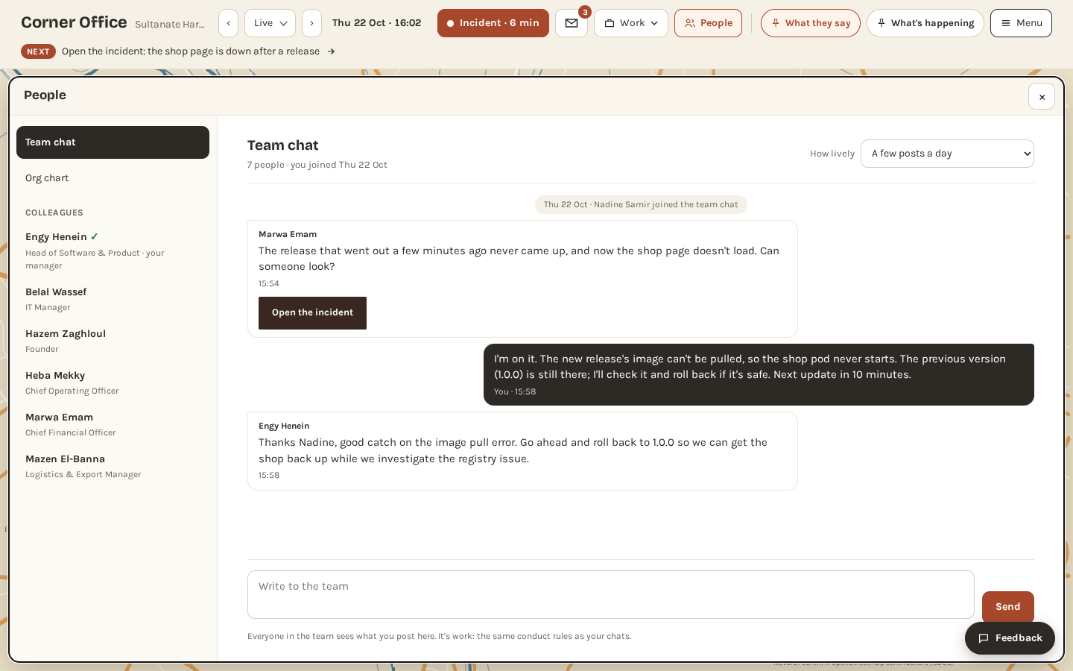Image resolution: width=1073 pixels, height=671 pixels.
Task: Click Engy Henein's reply message text
Action: coord(513,450)
